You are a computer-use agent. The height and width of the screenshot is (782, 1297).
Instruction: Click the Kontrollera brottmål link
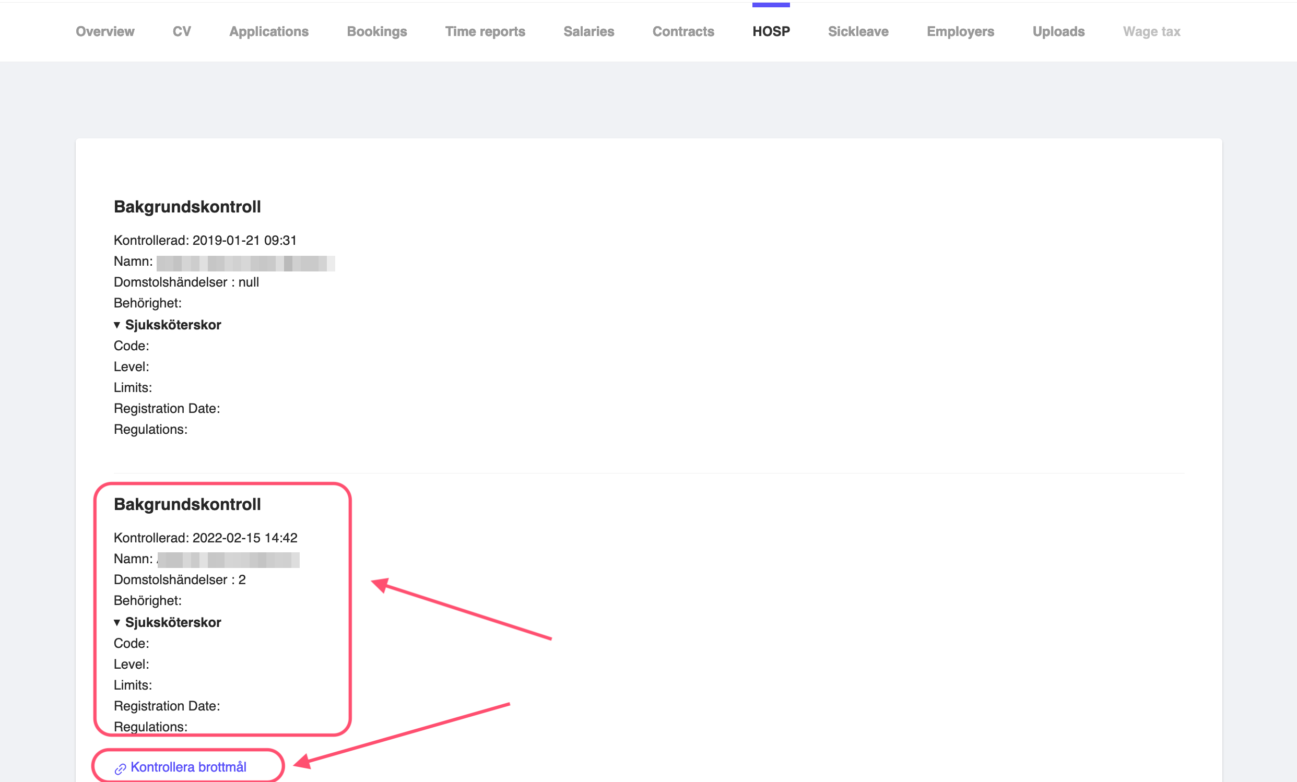[x=188, y=767]
